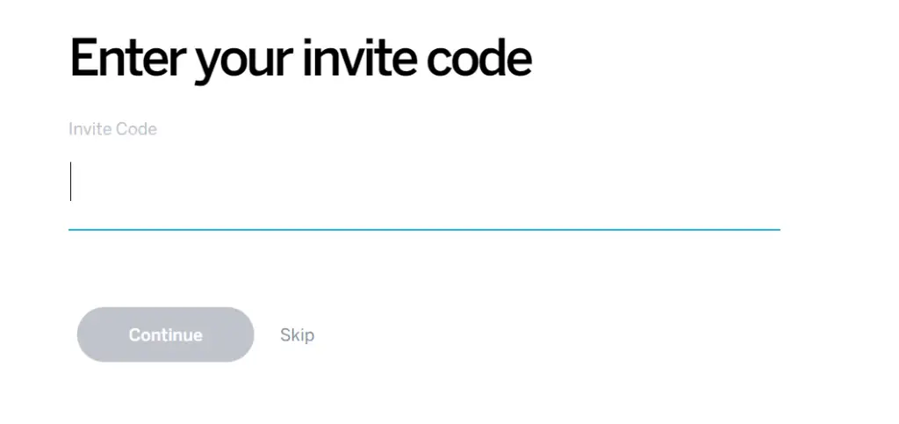Screen dimensions: 899x424
Task: Click the gray 'Invite Code' placeholder label
Action: (113, 129)
